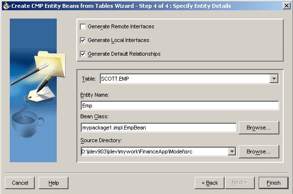Click SCOTT.EMP in the Table combo box

point(115,79)
